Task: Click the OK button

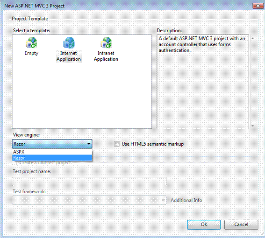Action: [204, 224]
